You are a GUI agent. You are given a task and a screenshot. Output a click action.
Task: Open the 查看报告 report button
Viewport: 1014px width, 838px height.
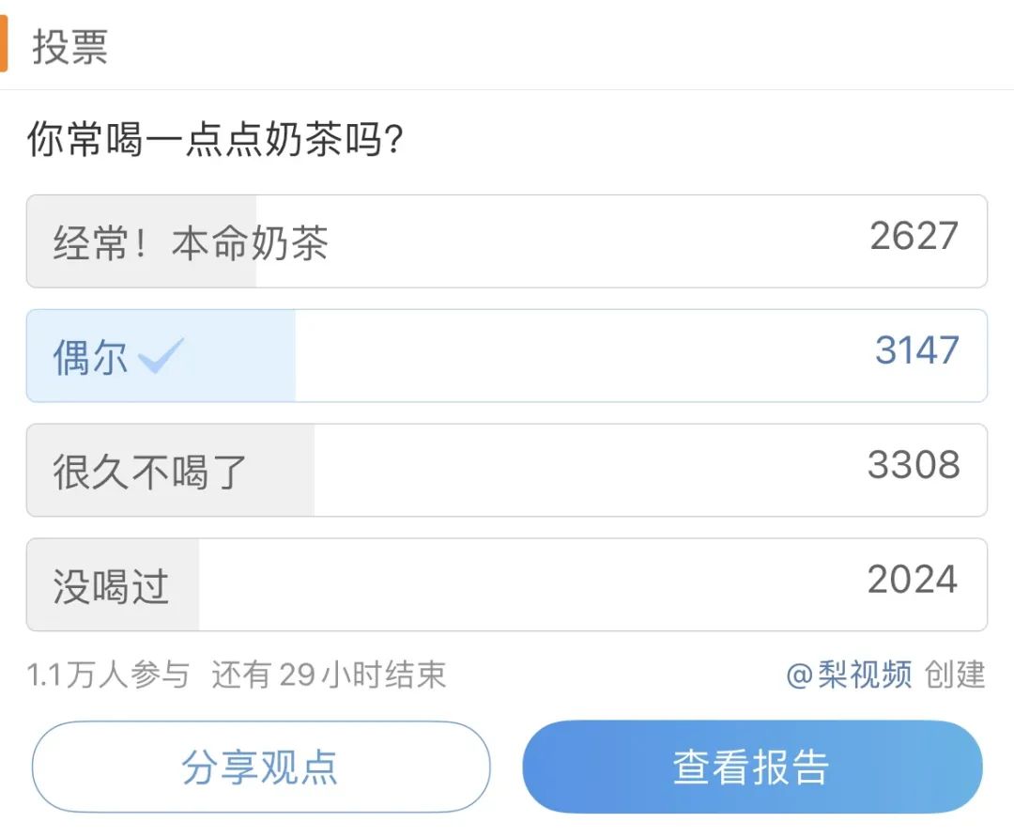click(x=752, y=767)
